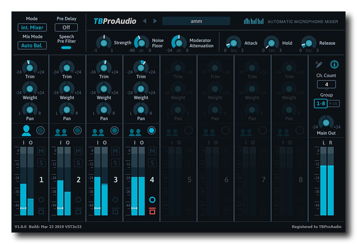Click channel 1 Weight knob
The image size is (357, 244).
tap(29, 89)
